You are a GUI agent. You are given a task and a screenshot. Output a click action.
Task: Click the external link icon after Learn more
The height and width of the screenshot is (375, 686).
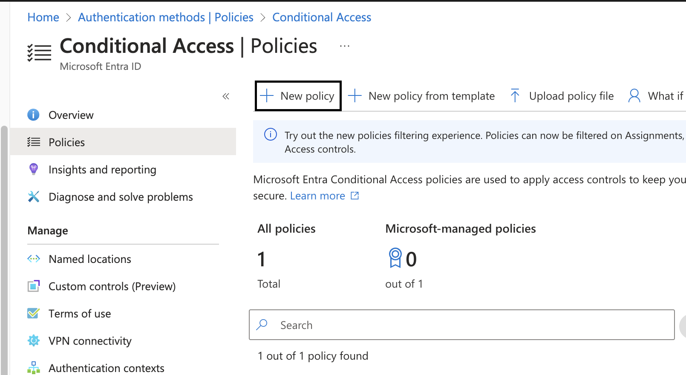click(x=355, y=196)
